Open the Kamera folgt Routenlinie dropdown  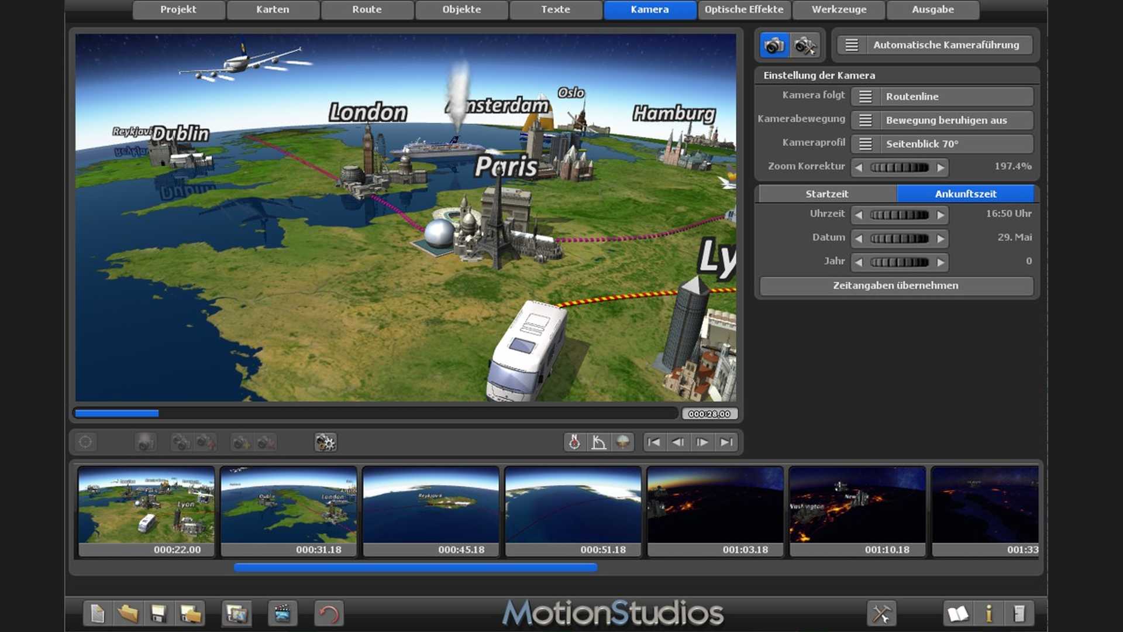click(942, 97)
